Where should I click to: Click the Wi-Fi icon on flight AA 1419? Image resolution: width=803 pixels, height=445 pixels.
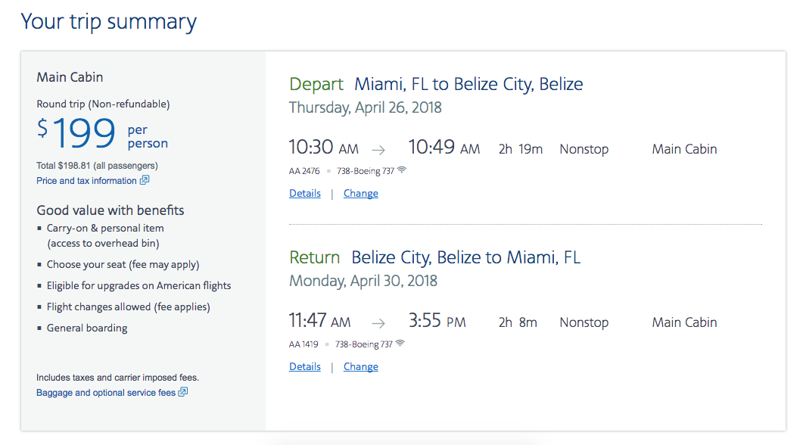click(x=400, y=343)
